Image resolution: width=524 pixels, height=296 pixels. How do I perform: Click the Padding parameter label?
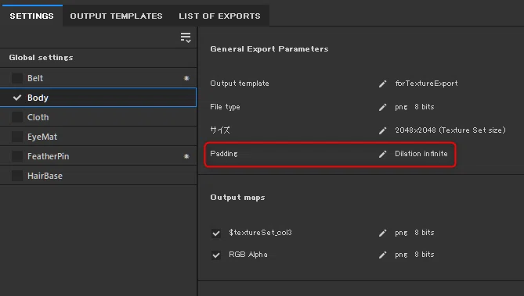pyautogui.click(x=223, y=154)
